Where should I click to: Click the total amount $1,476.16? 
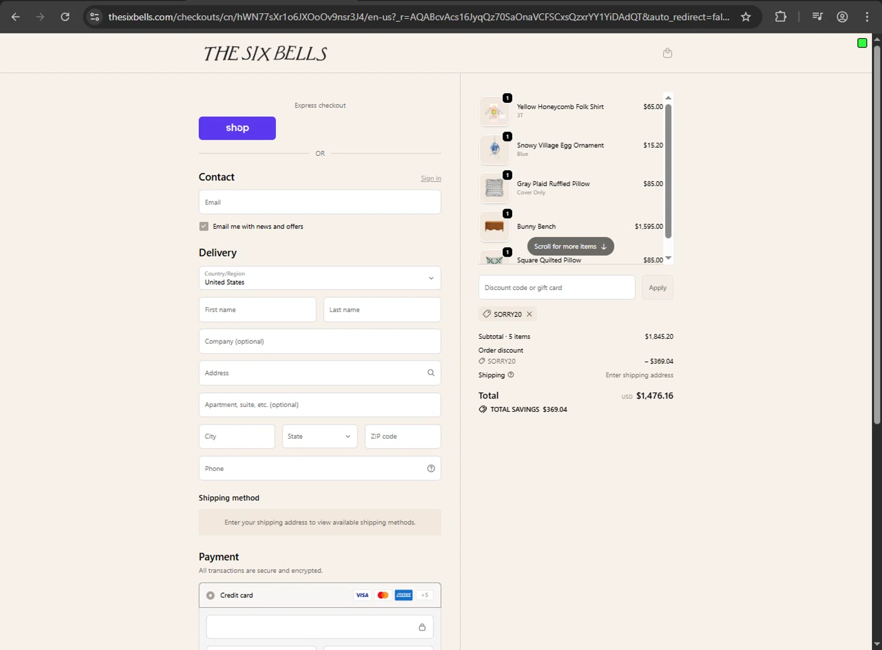coord(654,396)
